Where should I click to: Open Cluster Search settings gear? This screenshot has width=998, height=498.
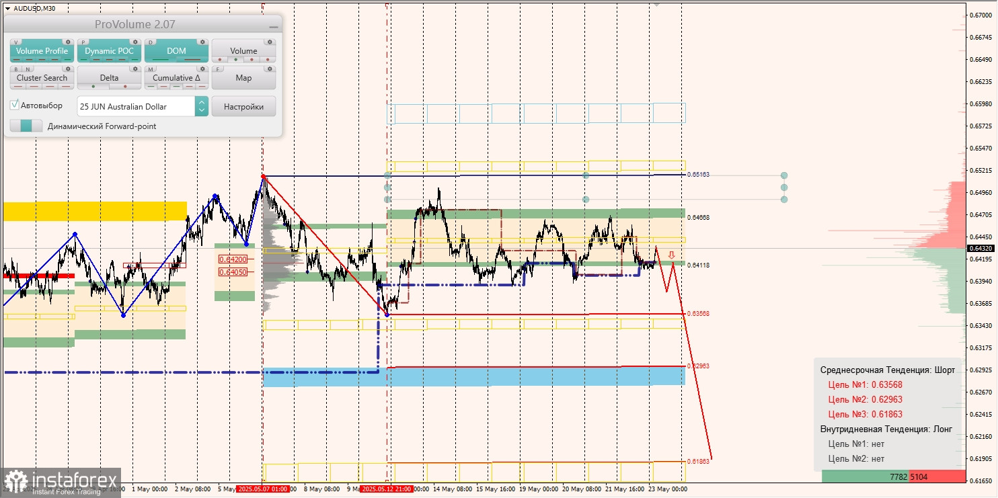(68, 69)
